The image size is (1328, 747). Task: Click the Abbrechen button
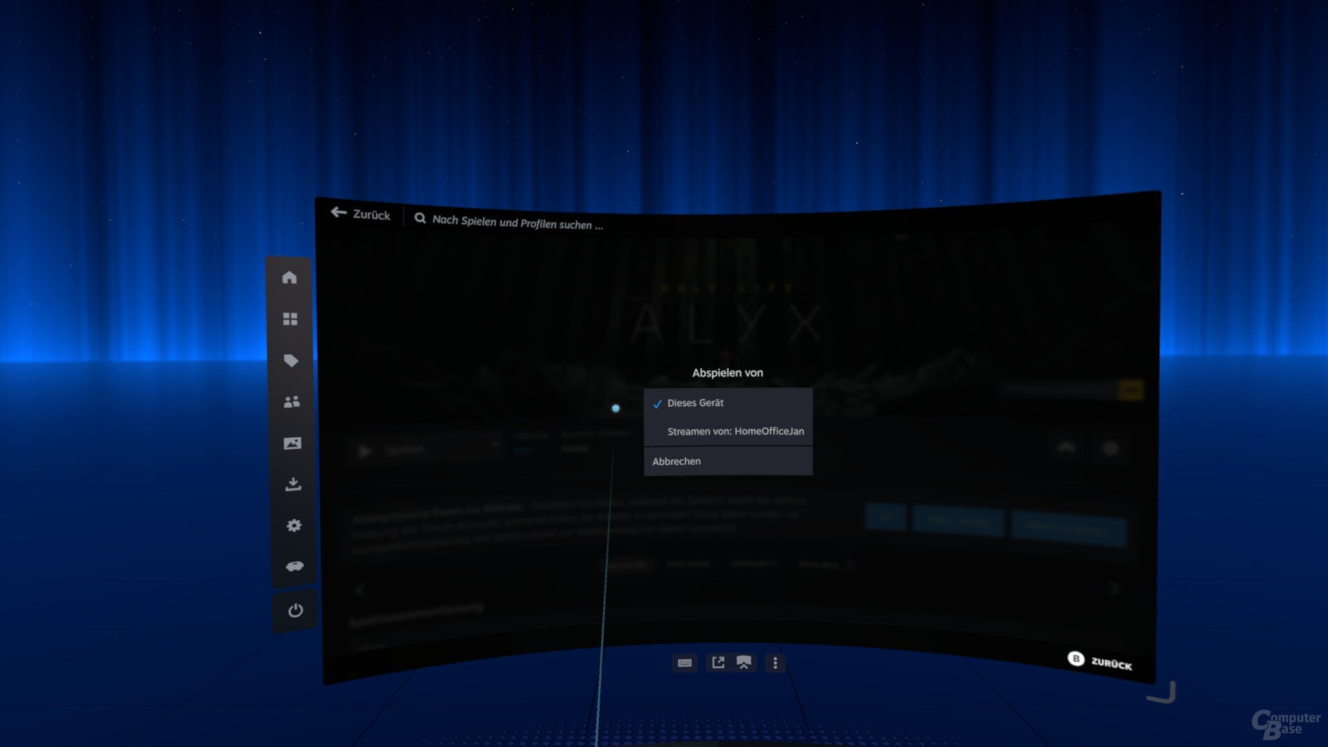pyautogui.click(x=728, y=461)
